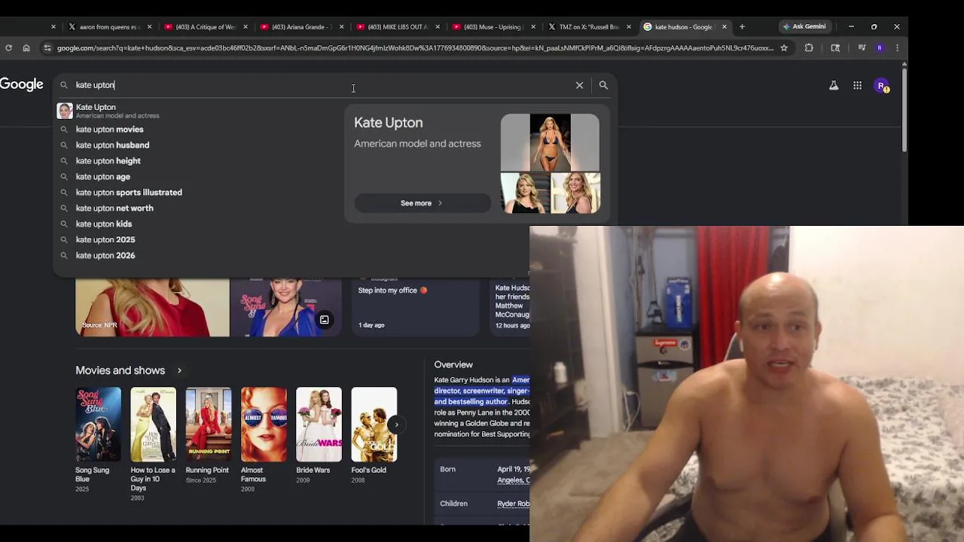Open the Google account avatar

(x=881, y=86)
